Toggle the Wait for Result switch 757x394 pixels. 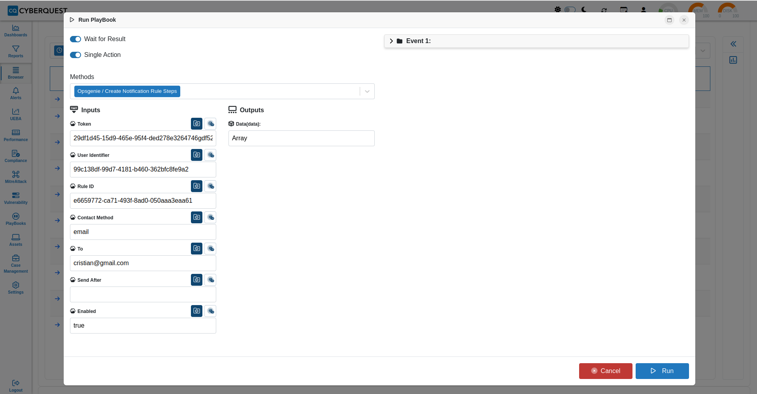[x=76, y=39]
